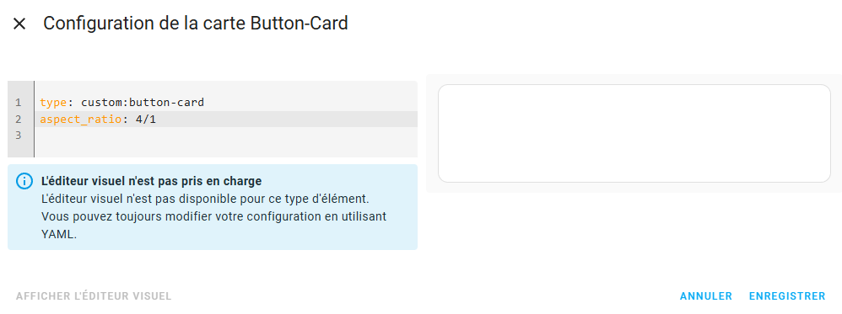Save the card with ENREGISTRER
This screenshot has width=842, height=314.
[787, 296]
